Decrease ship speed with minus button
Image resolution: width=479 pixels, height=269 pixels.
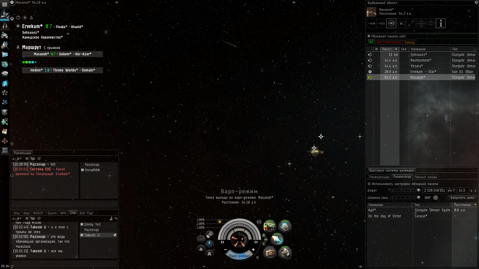(x=225, y=250)
